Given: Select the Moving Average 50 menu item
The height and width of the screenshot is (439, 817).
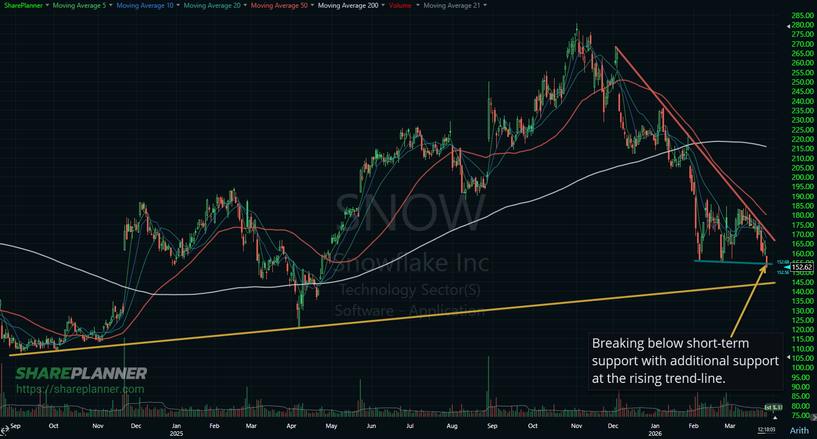Looking at the screenshot, I should click(278, 6).
